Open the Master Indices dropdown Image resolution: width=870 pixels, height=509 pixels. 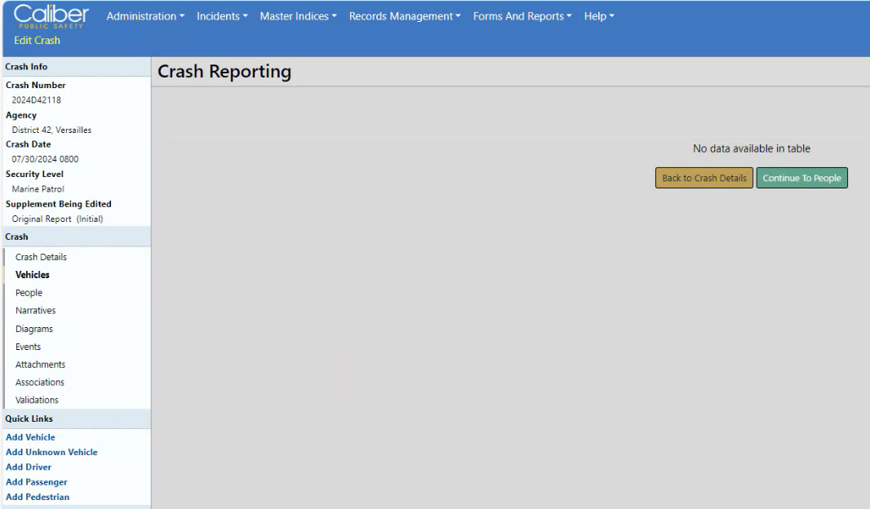[298, 16]
